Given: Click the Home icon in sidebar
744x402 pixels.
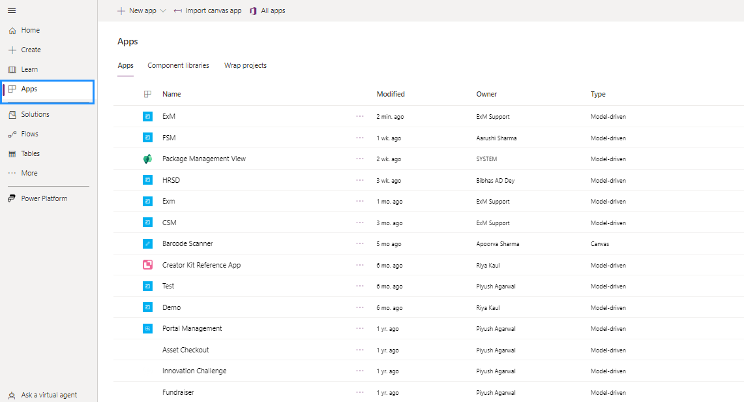Looking at the screenshot, I should click(12, 31).
